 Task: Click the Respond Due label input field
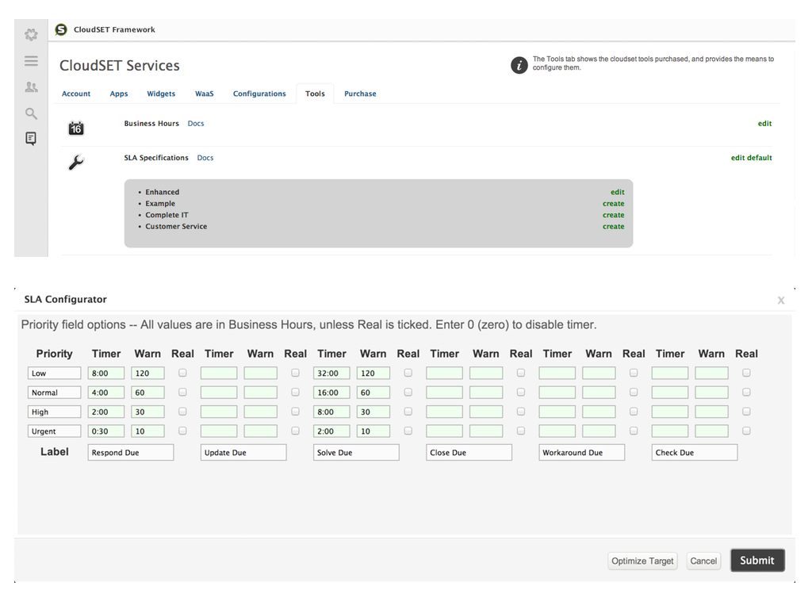(x=131, y=453)
